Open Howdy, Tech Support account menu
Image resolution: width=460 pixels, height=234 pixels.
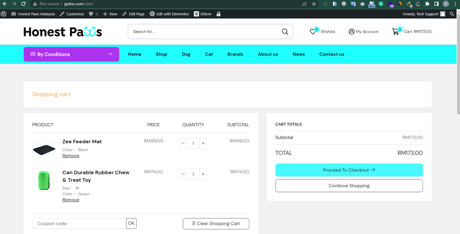click(x=424, y=14)
